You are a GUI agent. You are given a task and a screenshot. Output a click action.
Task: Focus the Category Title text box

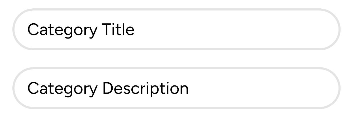click(176, 29)
